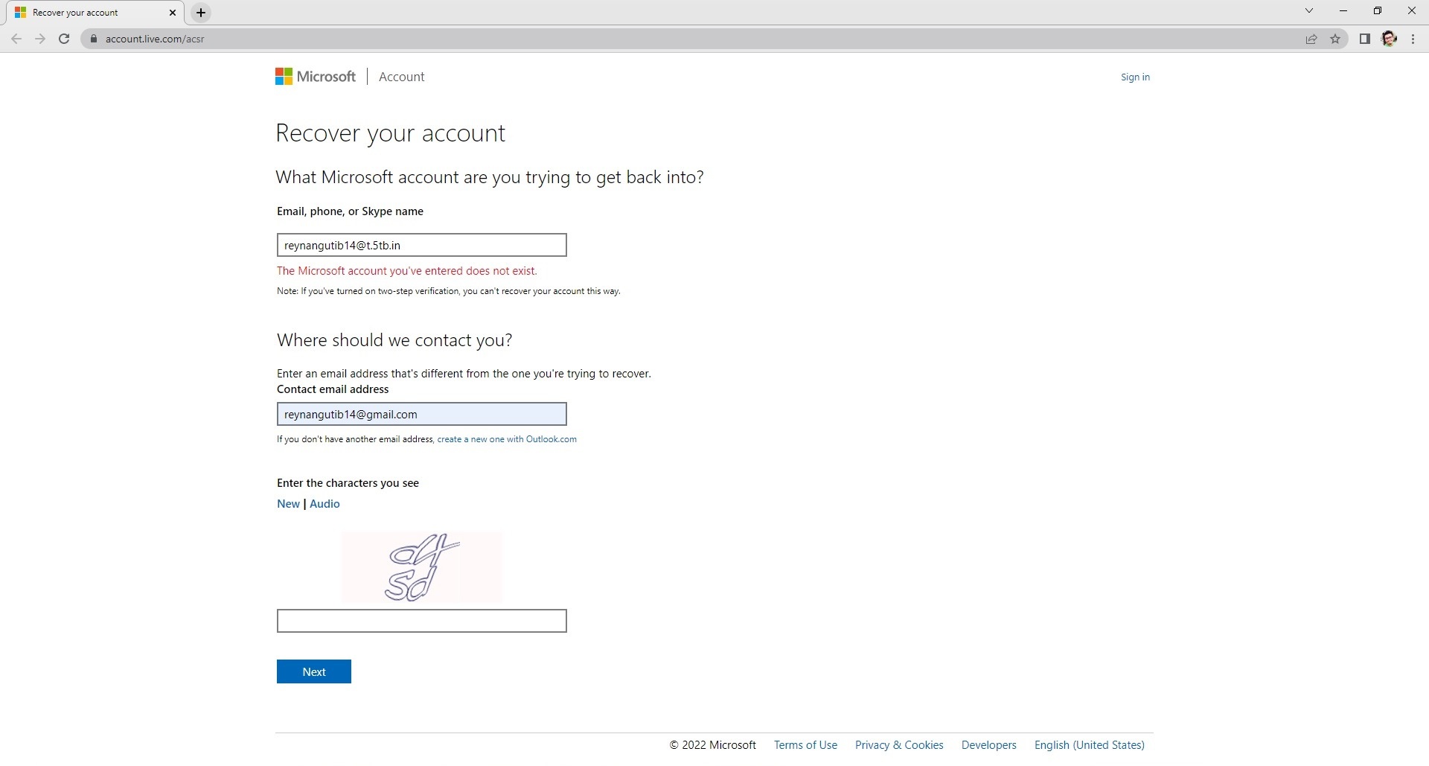Click the '© 2022 Microsoft' footer text
The height and width of the screenshot is (766, 1429).
click(x=712, y=745)
